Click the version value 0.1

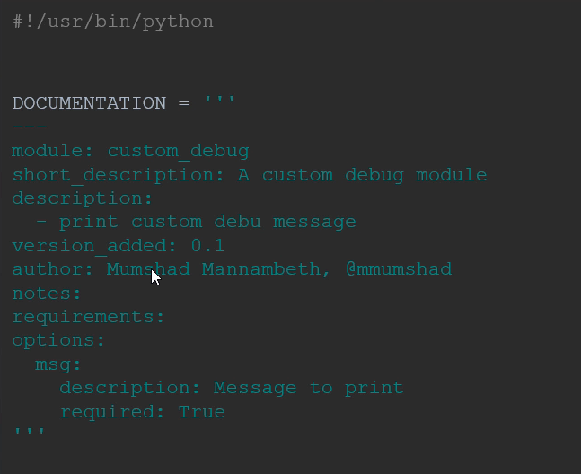pos(207,246)
